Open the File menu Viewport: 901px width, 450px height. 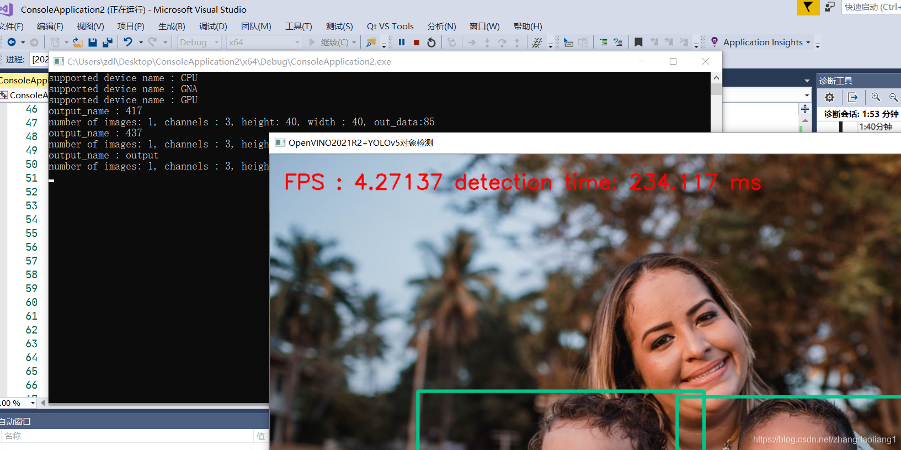point(12,26)
